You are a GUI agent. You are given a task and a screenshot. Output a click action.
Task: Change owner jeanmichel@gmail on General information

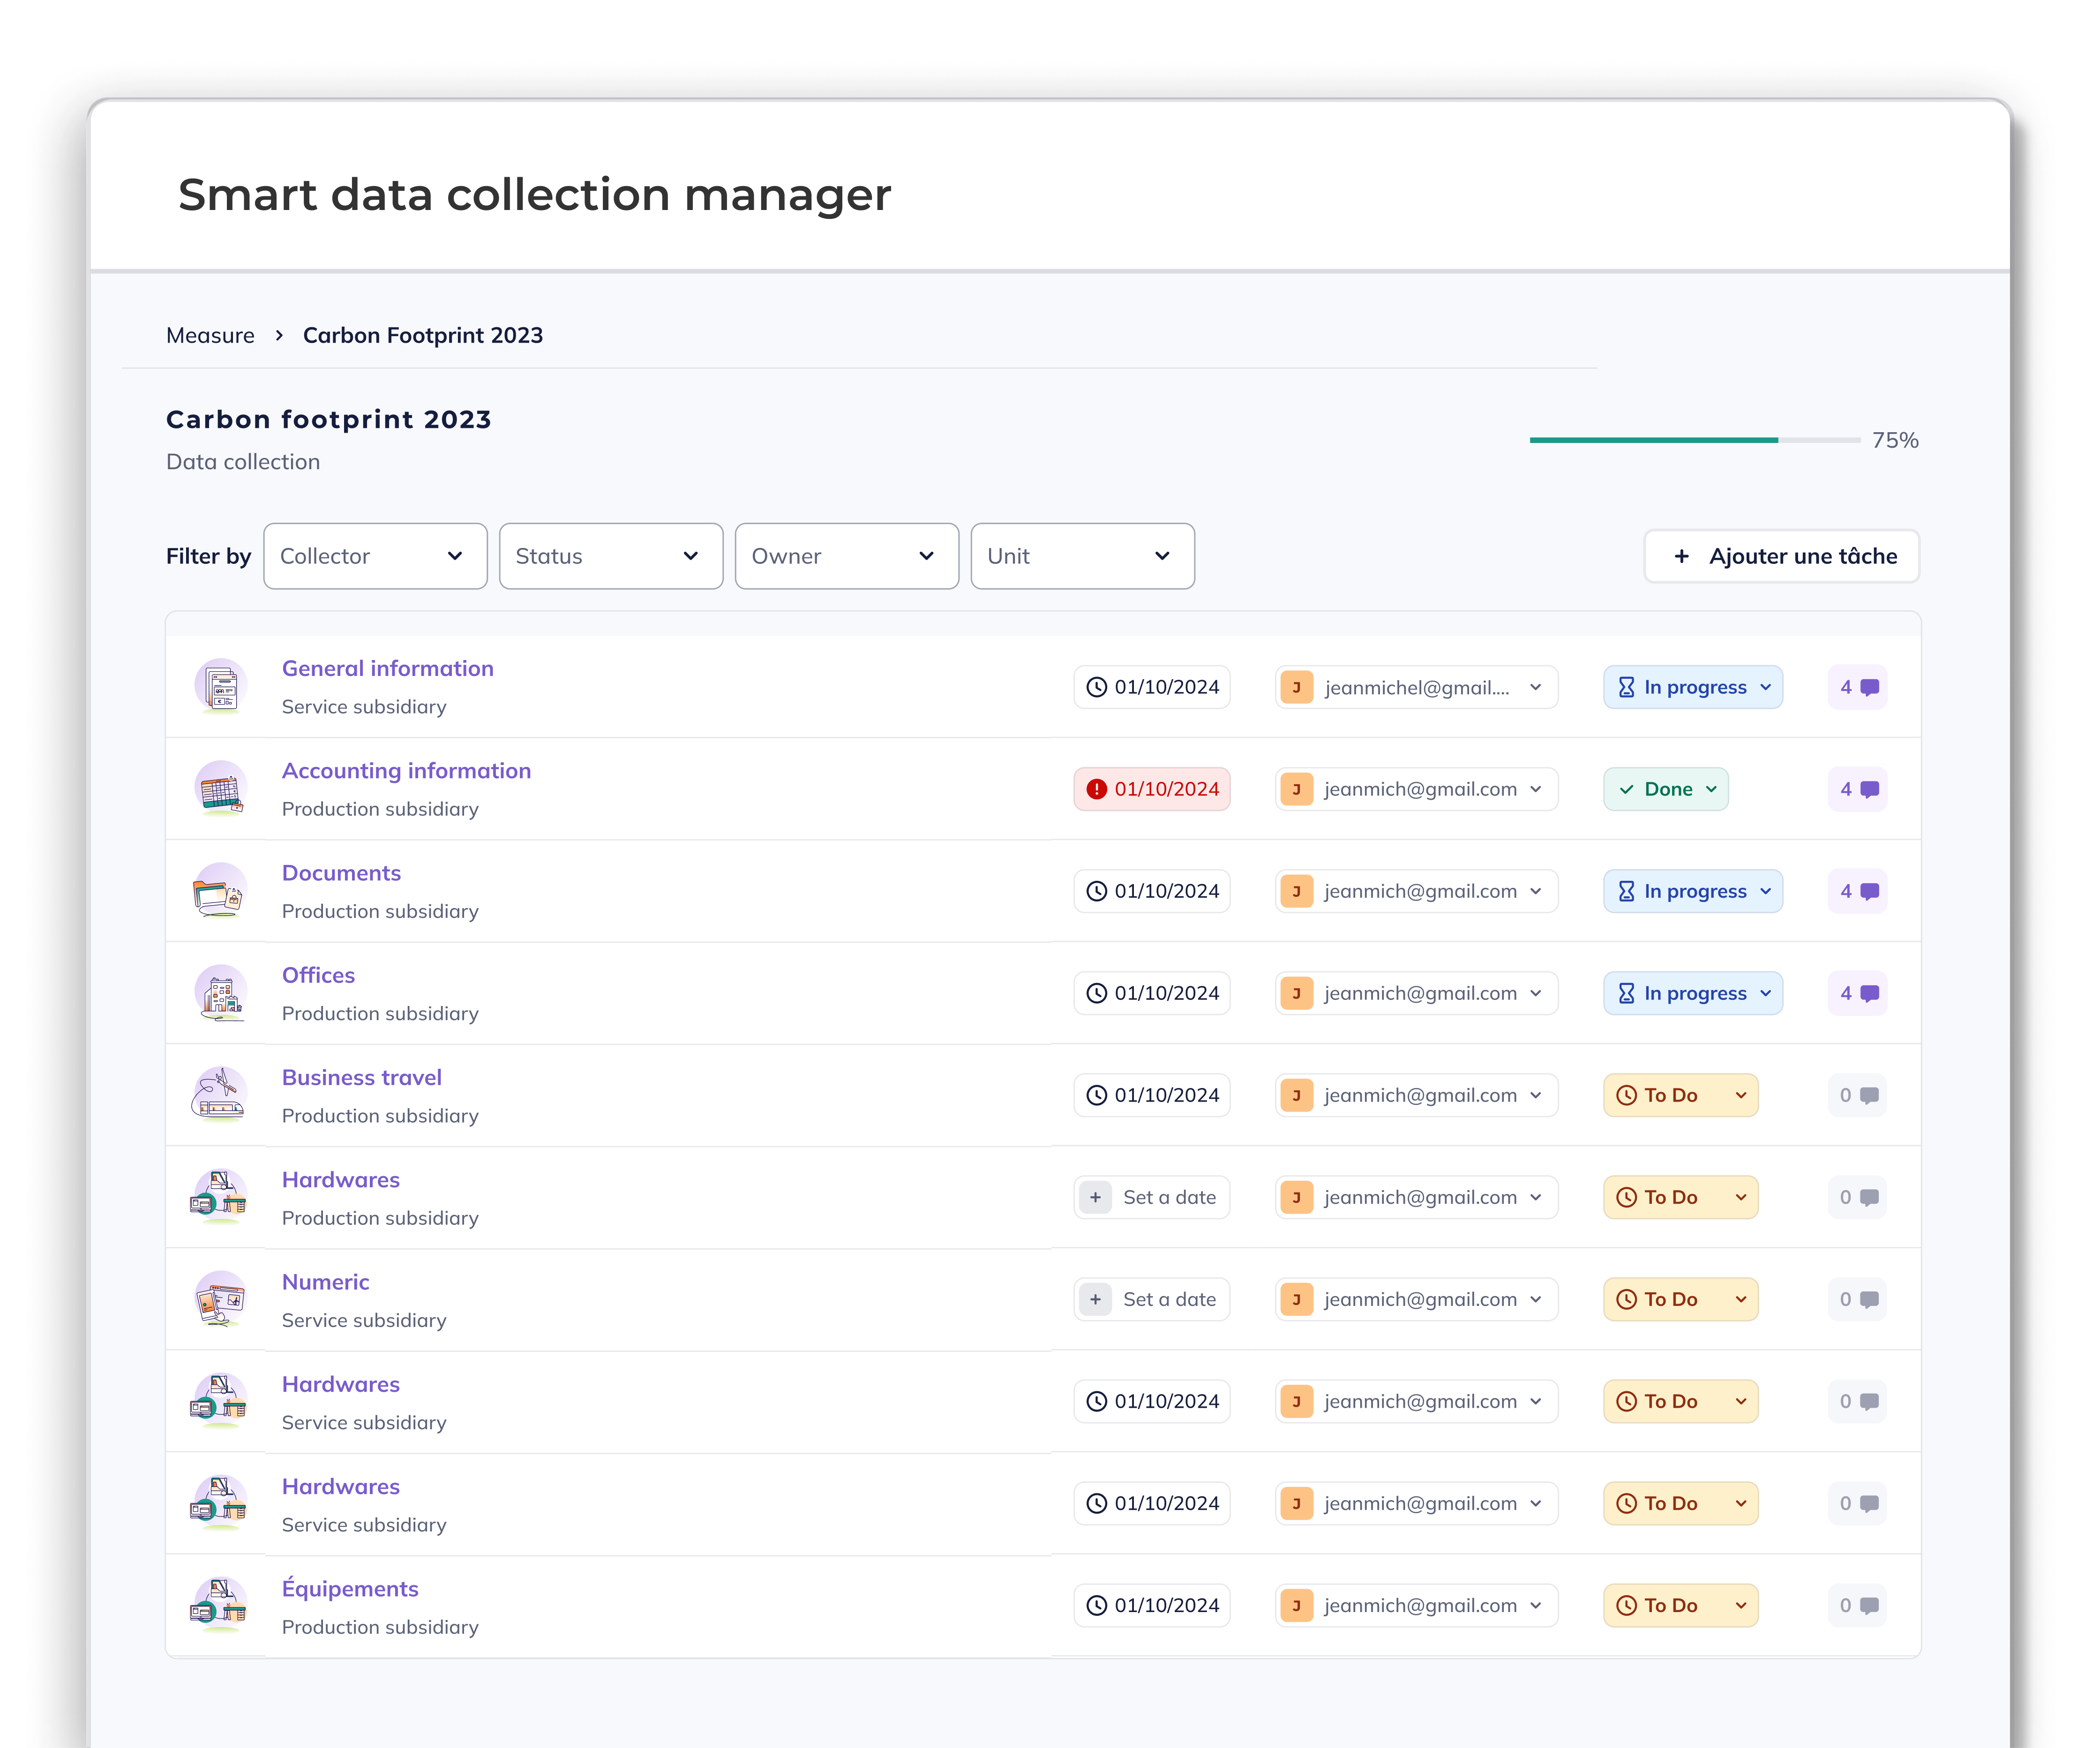click(x=1416, y=687)
